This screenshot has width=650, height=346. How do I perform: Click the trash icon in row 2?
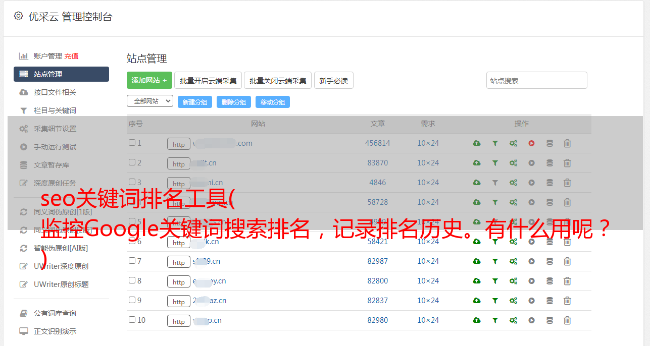[x=567, y=163]
